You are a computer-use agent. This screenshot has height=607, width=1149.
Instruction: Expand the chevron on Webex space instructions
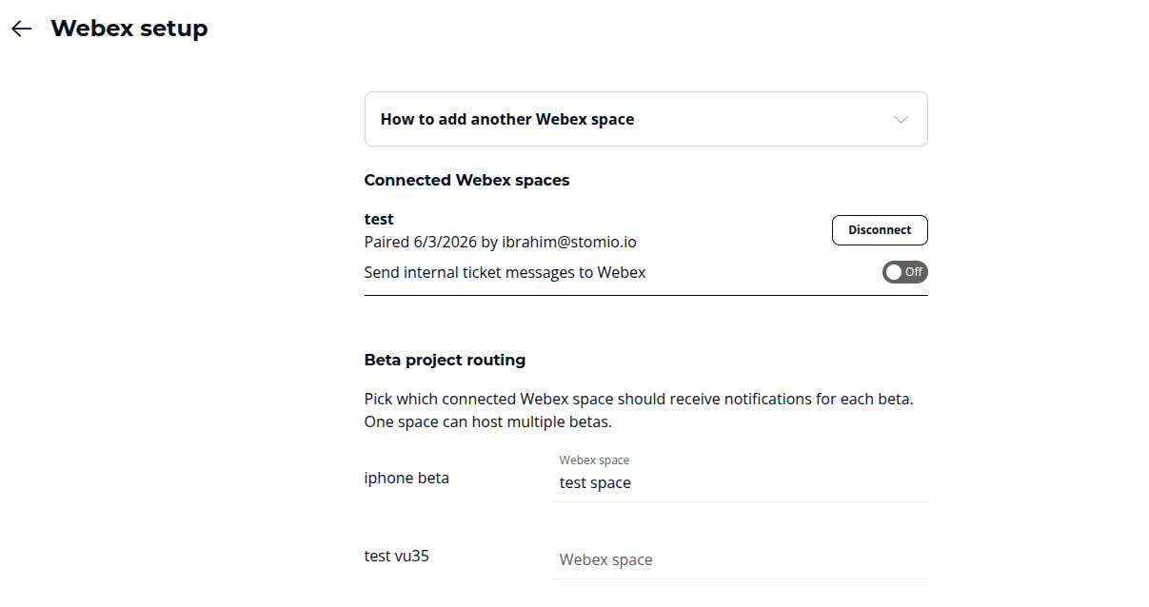tap(901, 120)
